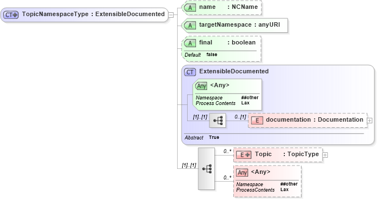Expand the Topic element node
The width and height of the screenshot is (377, 200).
coord(325,155)
